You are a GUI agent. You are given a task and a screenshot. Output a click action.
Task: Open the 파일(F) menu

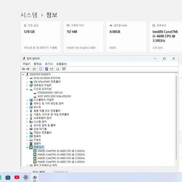[26, 64]
